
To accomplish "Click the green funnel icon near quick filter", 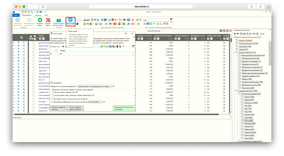I will 227,31.
